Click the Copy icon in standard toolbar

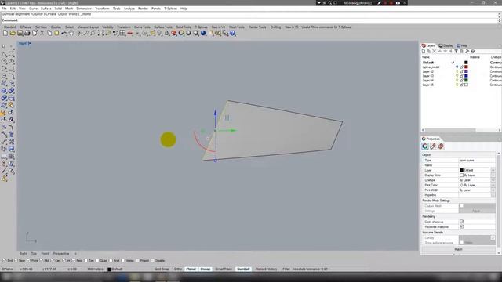pyautogui.click(x=49, y=33)
